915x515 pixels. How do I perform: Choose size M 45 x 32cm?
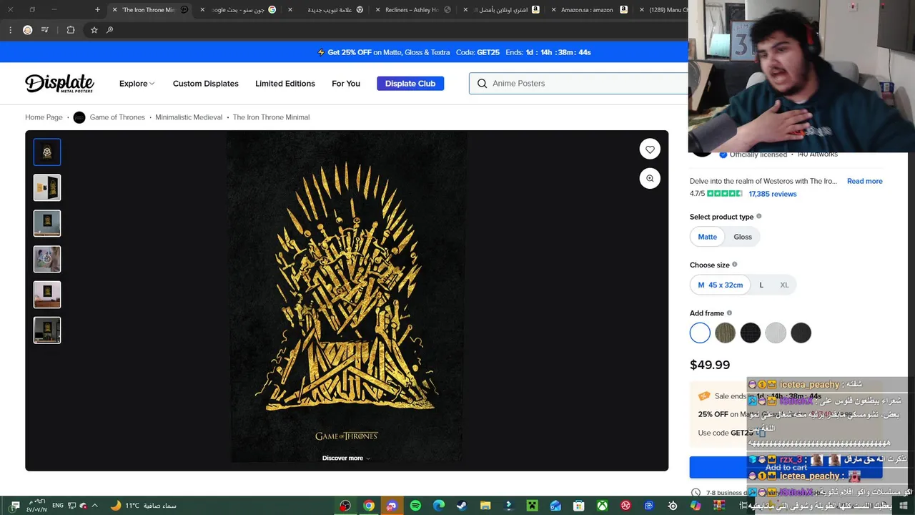point(721,285)
